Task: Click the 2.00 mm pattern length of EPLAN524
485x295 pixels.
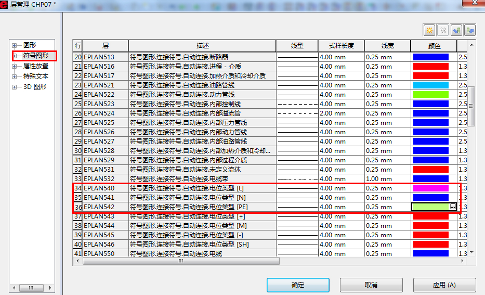Action: point(341,113)
